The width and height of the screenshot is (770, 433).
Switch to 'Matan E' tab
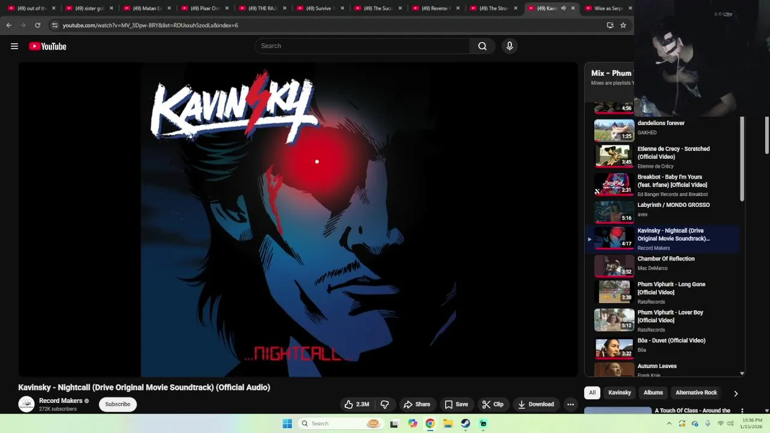147,8
